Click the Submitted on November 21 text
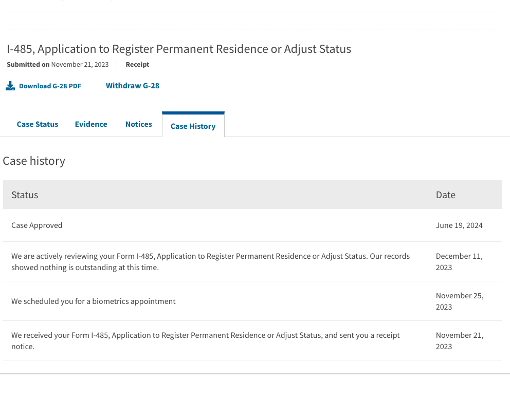510x401 pixels. coord(58,65)
